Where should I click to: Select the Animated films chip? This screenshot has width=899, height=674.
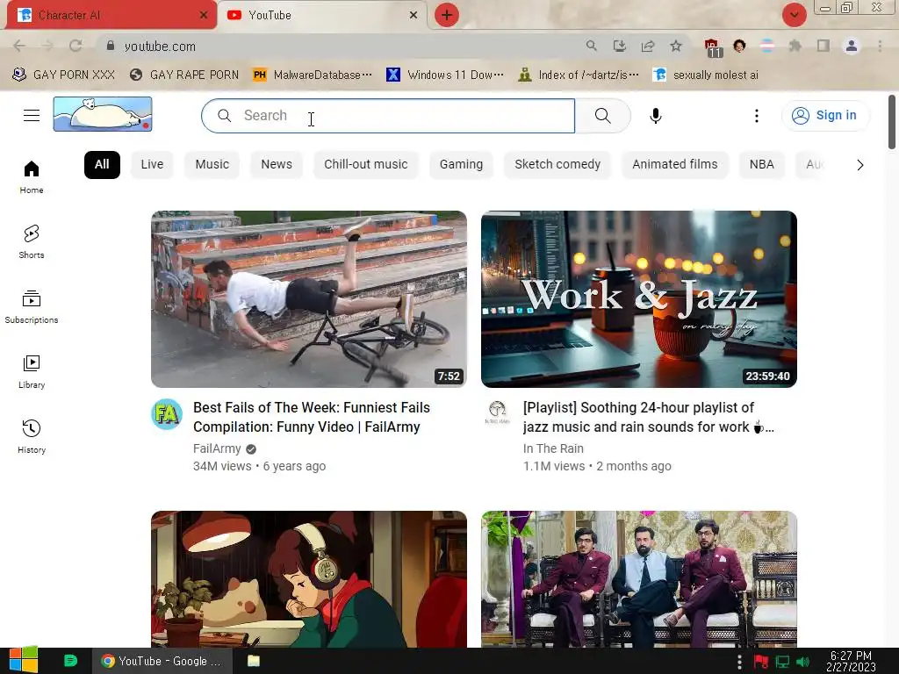coord(675,164)
